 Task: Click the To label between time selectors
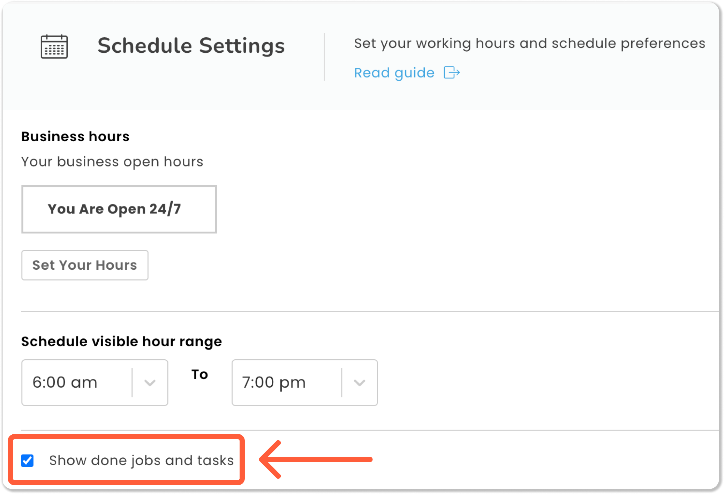[200, 374]
